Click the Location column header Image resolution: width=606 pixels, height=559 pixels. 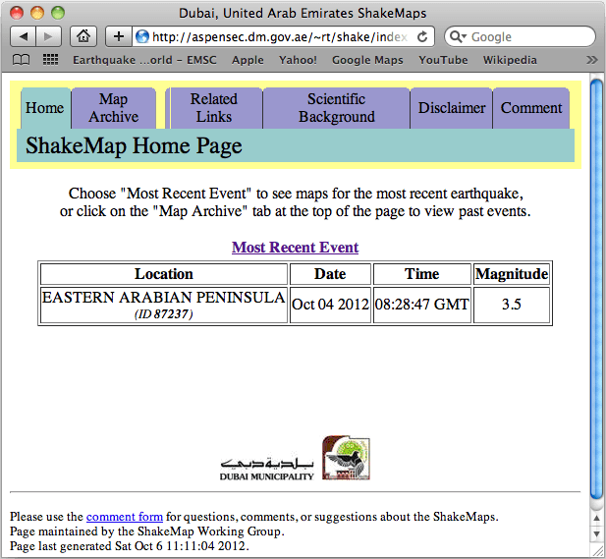pos(164,274)
